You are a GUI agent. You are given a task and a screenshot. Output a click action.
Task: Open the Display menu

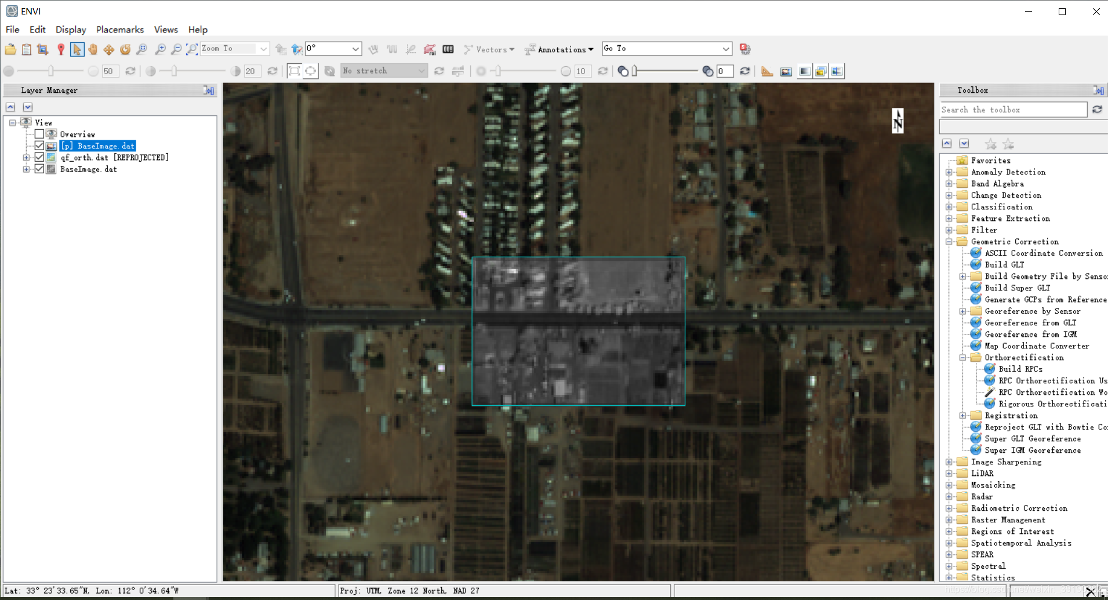[x=71, y=30]
